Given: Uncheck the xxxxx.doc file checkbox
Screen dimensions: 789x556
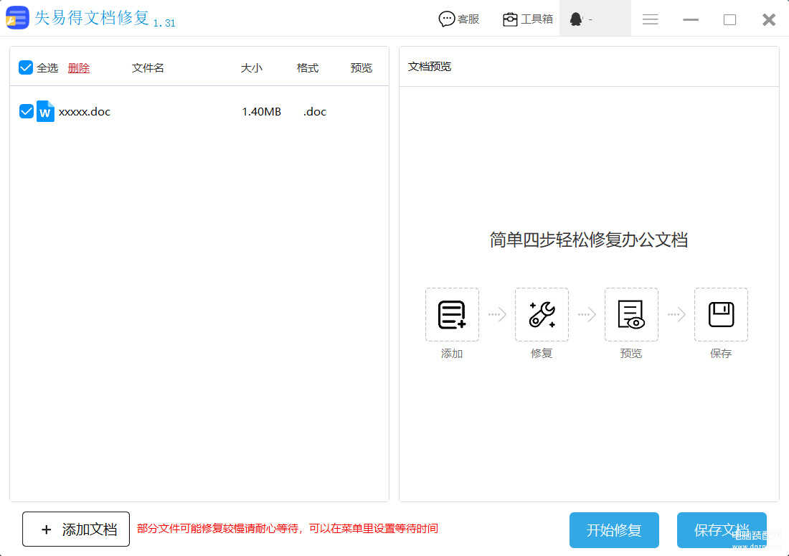Looking at the screenshot, I should pyautogui.click(x=27, y=111).
